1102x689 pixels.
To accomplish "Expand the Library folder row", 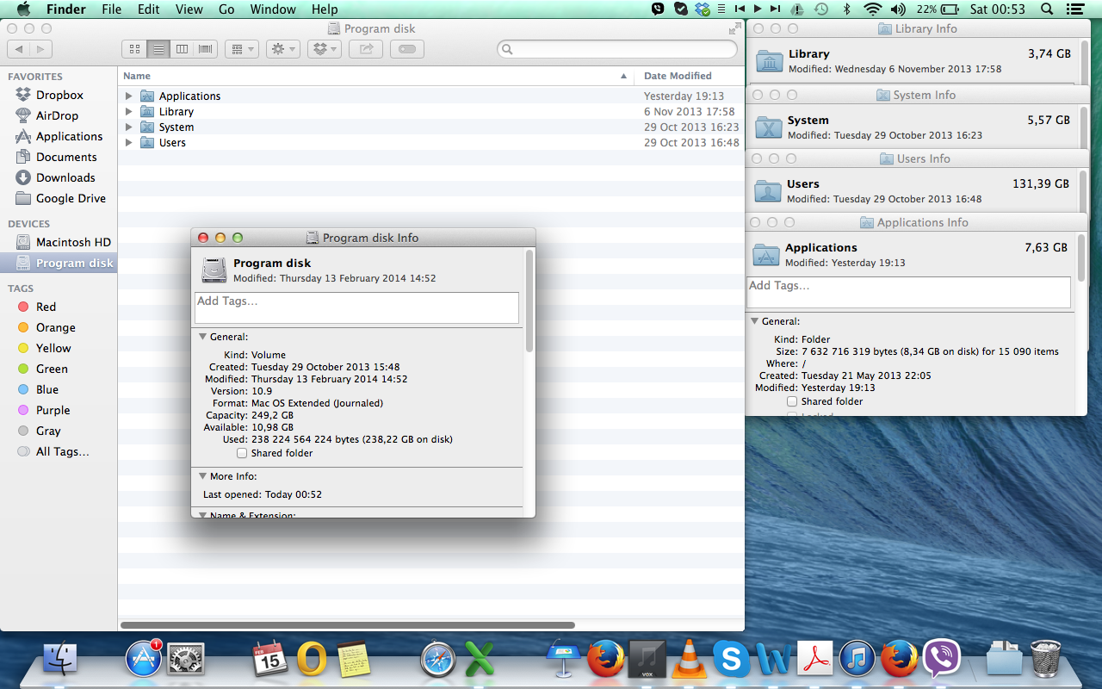I will pyautogui.click(x=129, y=111).
